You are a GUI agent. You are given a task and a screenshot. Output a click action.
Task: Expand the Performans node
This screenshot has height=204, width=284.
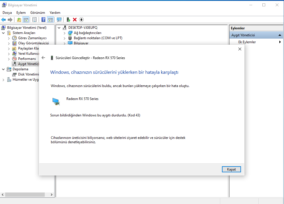coord(9,59)
